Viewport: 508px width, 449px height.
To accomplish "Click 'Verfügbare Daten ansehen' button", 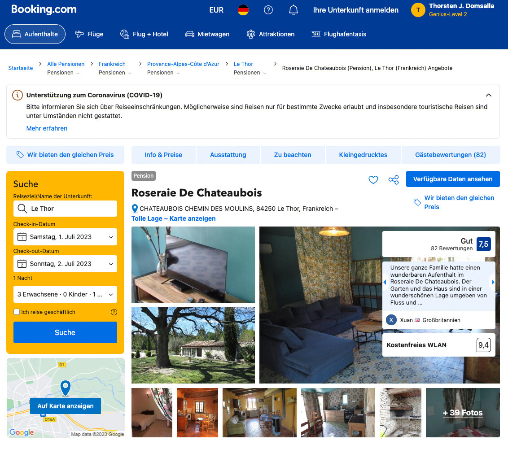I will point(453,179).
